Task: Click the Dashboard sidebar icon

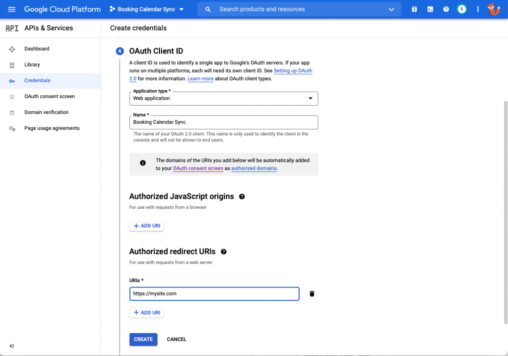Action: point(12,49)
